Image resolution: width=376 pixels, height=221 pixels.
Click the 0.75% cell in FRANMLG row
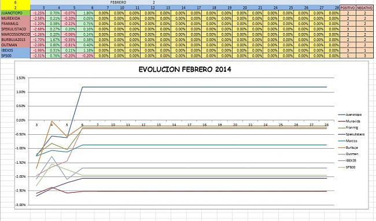(85, 24)
